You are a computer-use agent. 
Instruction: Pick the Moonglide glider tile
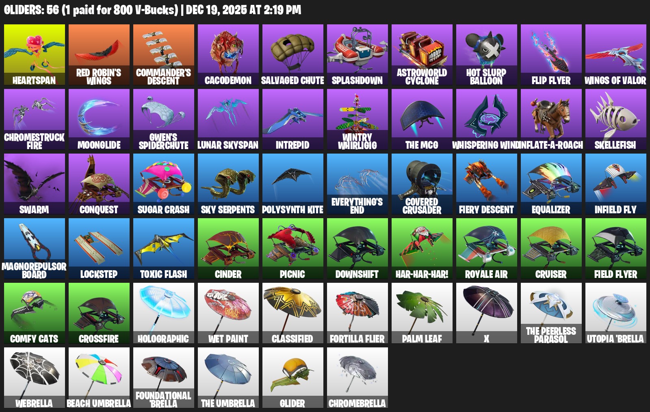(99, 119)
